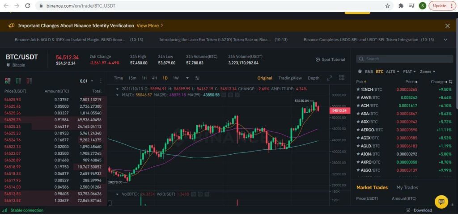This screenshot has width=458, height=215.
Task: Read the AGLD & IDEX isolated margin announcement
Action: pos(70,40)
